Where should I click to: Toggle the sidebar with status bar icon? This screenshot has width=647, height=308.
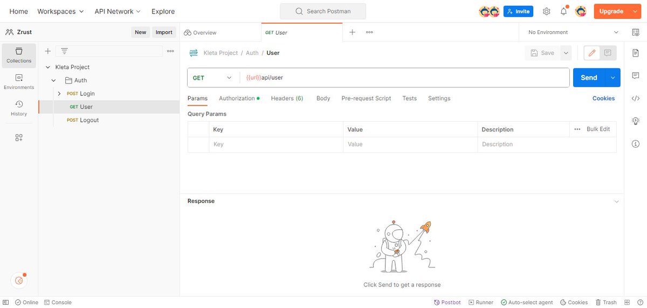pos(6,303)
